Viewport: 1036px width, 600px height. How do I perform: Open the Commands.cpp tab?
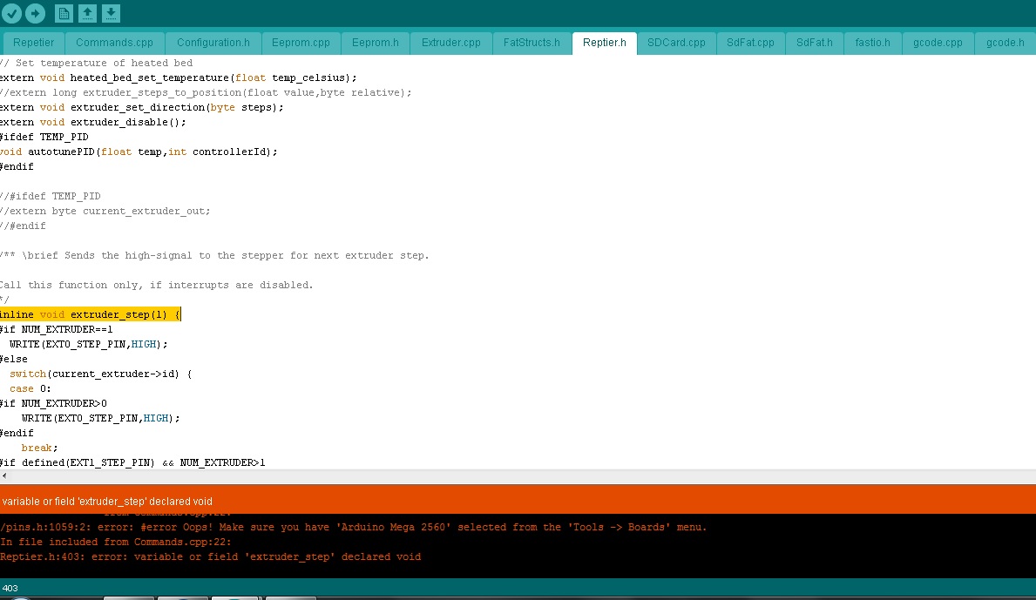[x=114, y=43]
